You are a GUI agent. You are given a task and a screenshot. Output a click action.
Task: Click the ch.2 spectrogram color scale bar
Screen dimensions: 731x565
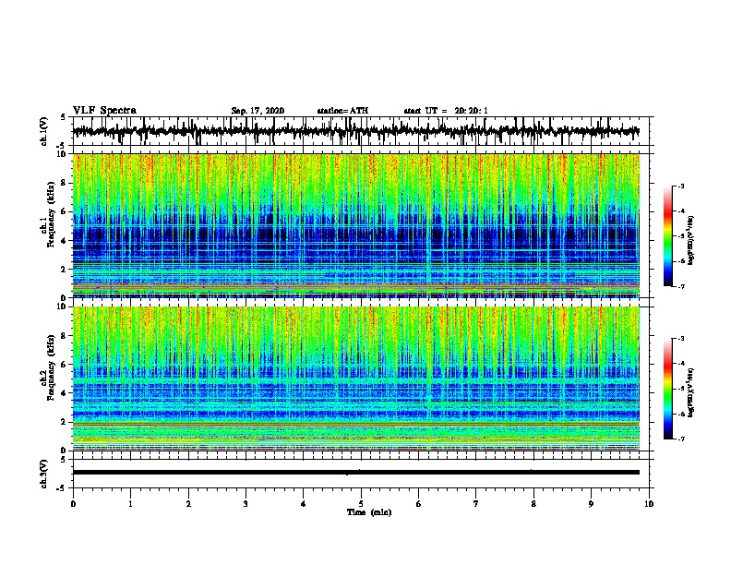(667, 389)
